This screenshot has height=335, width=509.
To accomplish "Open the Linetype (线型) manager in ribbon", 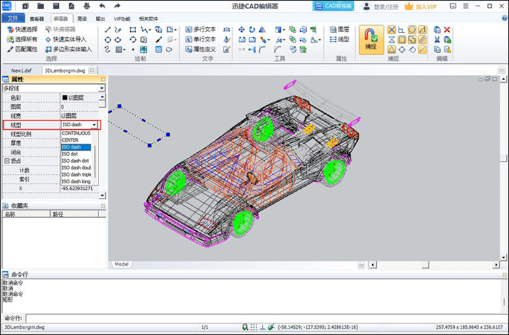I will pos(340,39).
